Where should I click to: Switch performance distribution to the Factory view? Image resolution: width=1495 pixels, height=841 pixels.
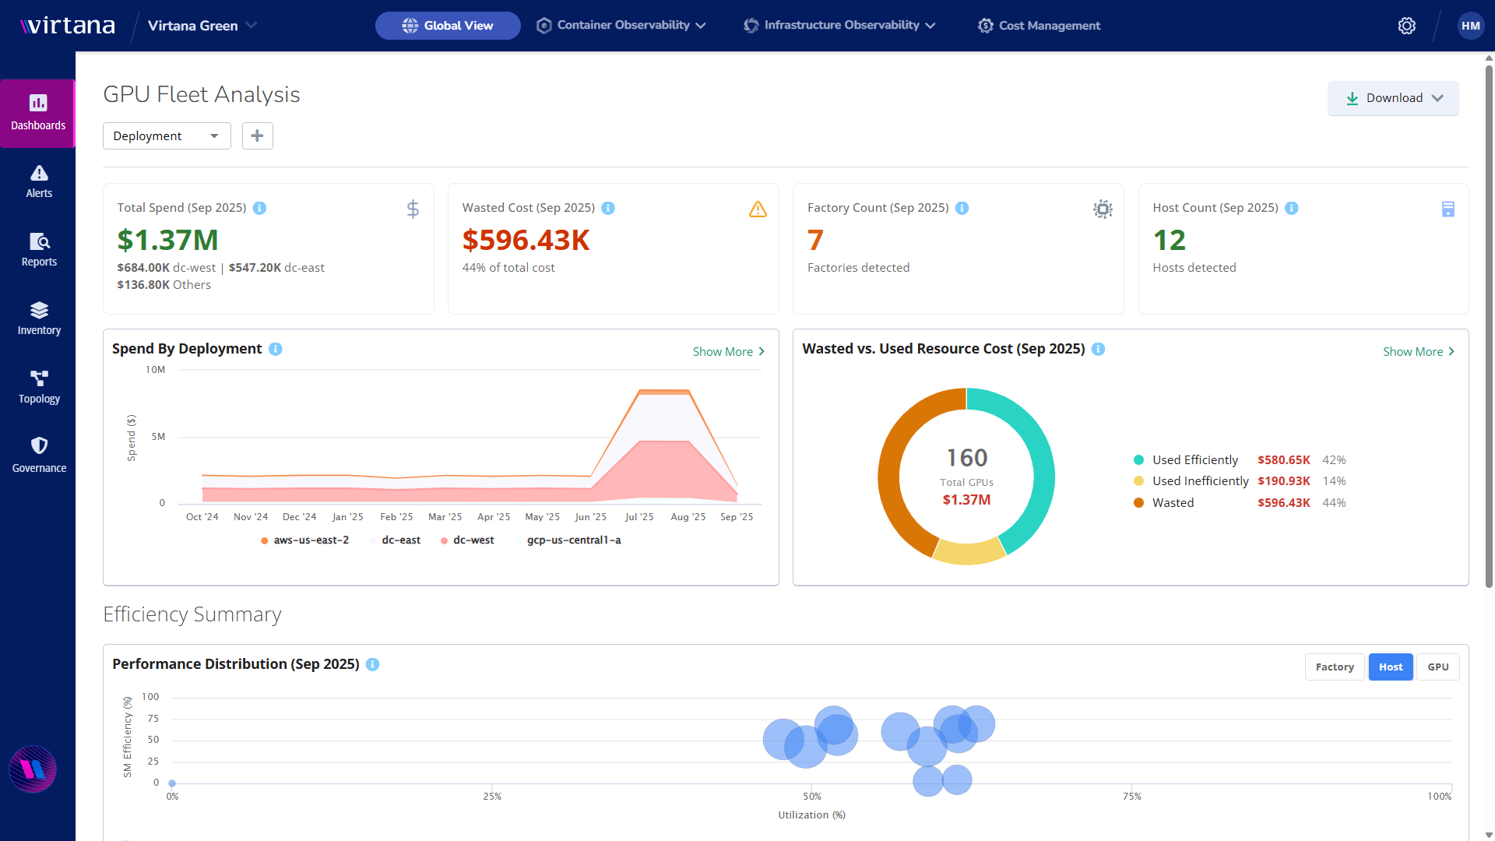(1334, 667)
